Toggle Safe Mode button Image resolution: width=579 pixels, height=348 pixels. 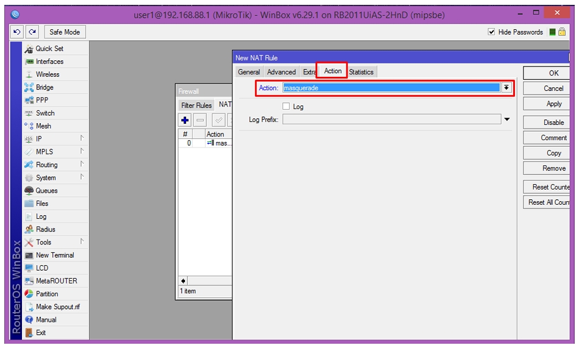(x=65, y=32)
